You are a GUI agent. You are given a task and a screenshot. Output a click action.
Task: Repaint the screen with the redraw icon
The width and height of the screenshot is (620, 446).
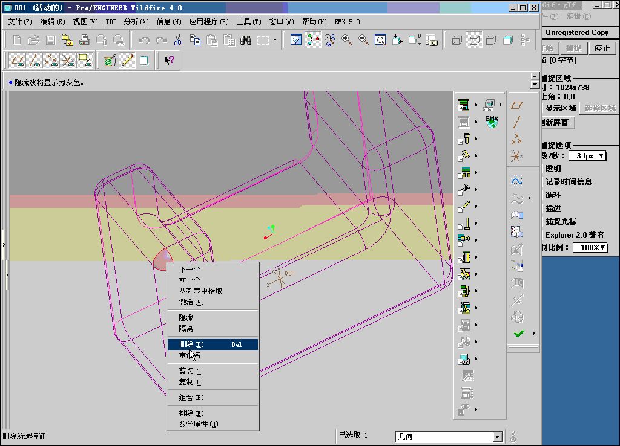295,40
